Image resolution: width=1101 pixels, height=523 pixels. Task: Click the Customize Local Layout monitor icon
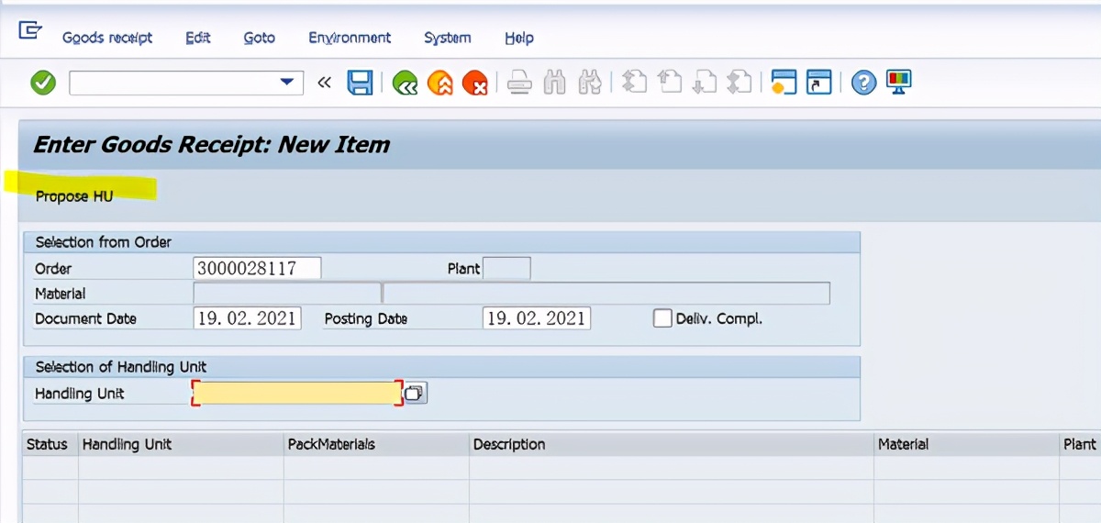click(898, 83)
